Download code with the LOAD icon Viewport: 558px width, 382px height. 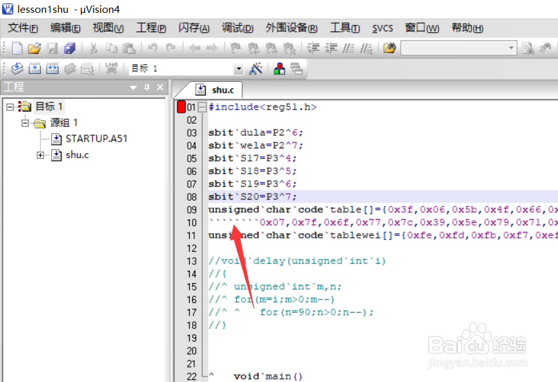111,69
